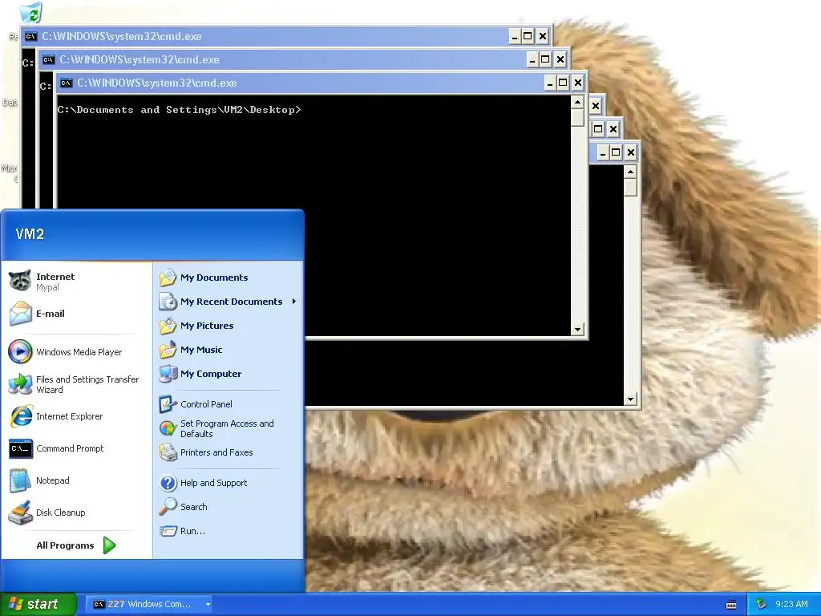Choose the Control Panel menu label
The height and width of the screenshot is (616, 821).
(206, 404)
